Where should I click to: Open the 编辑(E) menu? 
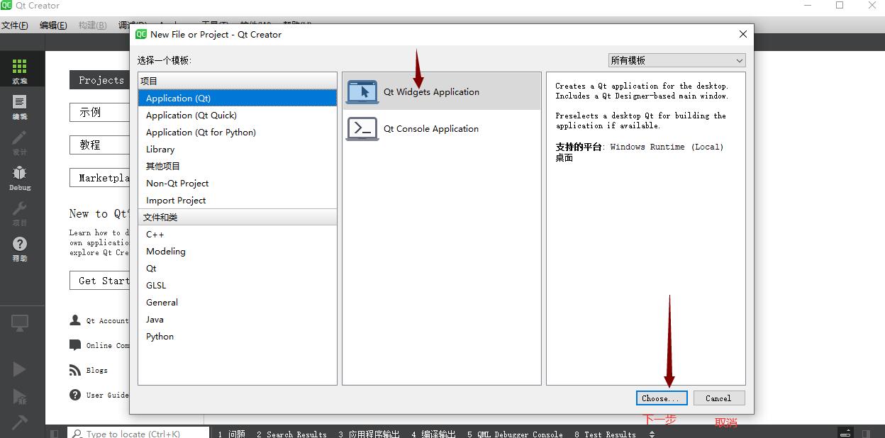(53, 26)
